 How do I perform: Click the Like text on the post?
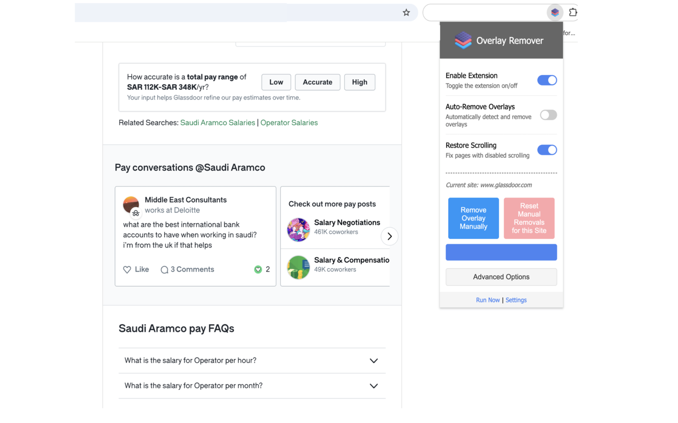coord(142,270)
